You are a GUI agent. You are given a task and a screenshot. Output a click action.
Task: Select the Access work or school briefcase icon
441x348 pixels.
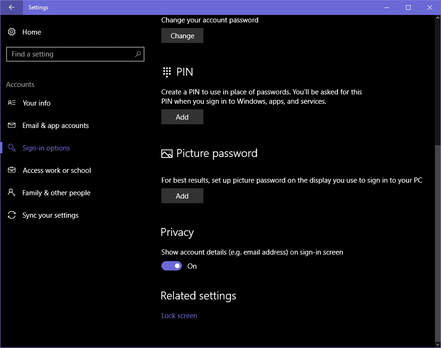click(12, 170)
